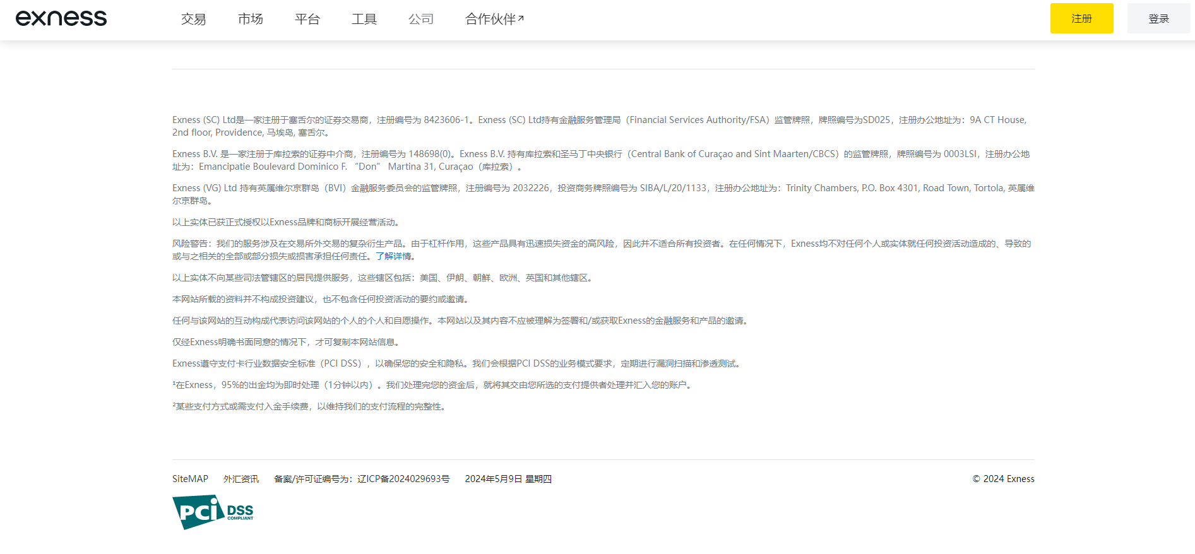The width and height of the screenshot is (1195, 554).
Task: Click the Exness logo in the header
Action: click(x=61, y=18)
